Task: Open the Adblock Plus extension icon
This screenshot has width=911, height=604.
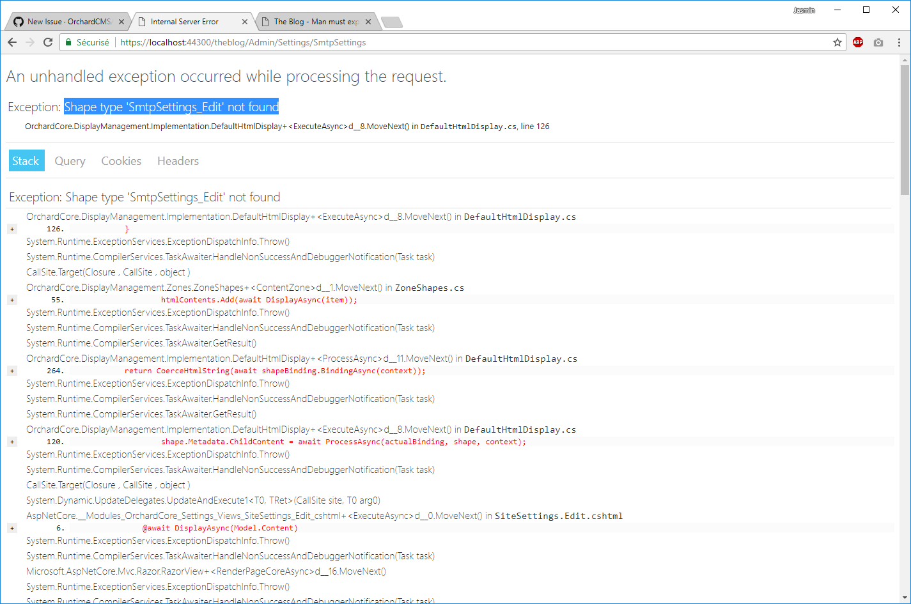Action: (857, 42)
